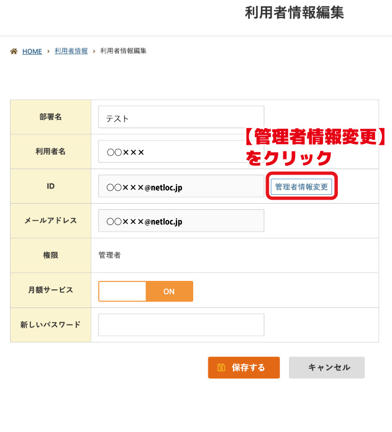Click the 利用者情報編集 page heading
This screenshot has width=392, height=432.
point(294,13)
